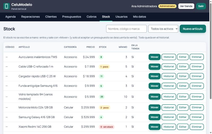The image size is (212, 134).
Task: Edit the Xiaomi Redmi 14C item
Action: pos(183,127)
